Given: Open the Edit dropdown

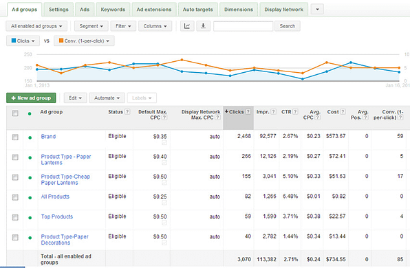Looking at the screenshot, I should [75, 98].
